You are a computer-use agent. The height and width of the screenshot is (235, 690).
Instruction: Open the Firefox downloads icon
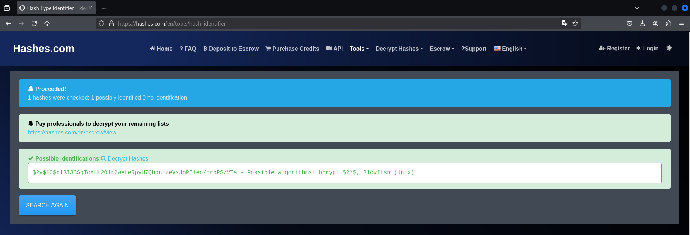(642, 23)
